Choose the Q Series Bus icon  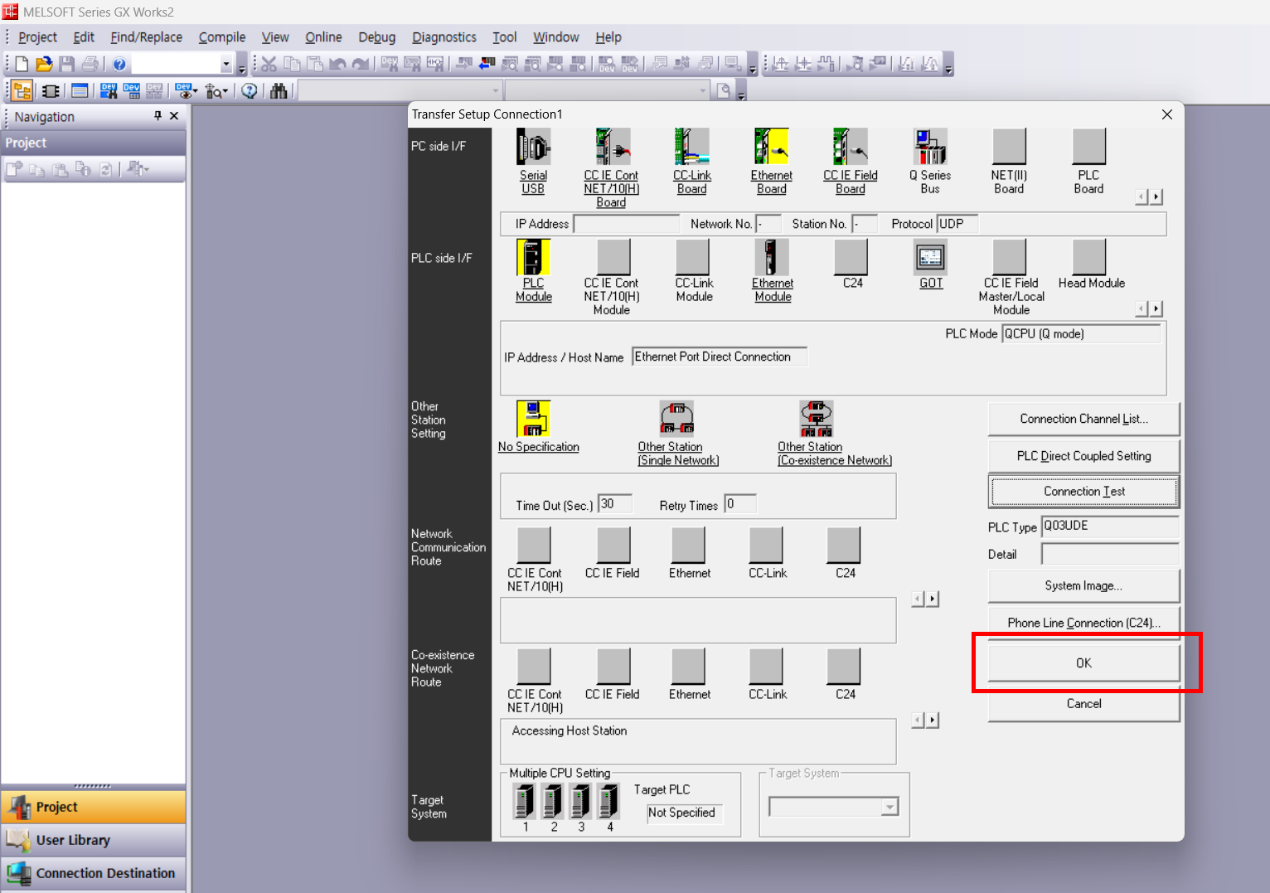(930, 148)
